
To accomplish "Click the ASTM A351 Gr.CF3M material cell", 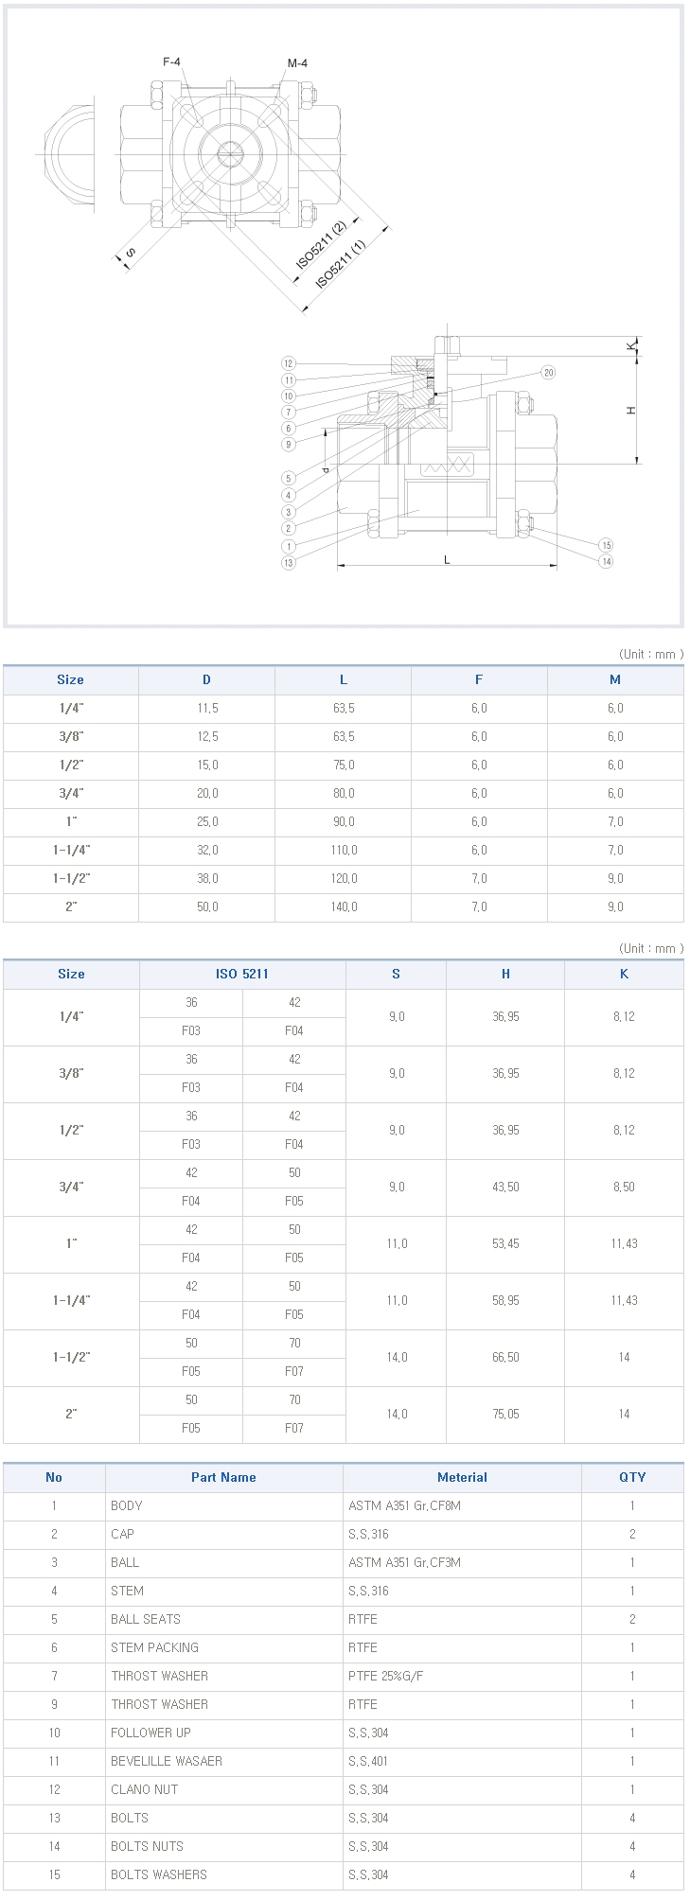I will [462, 1562].
